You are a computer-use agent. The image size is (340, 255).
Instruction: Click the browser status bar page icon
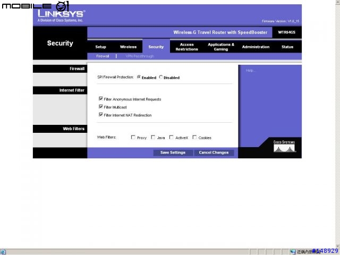pyautogui.click(x=3, y=252)
